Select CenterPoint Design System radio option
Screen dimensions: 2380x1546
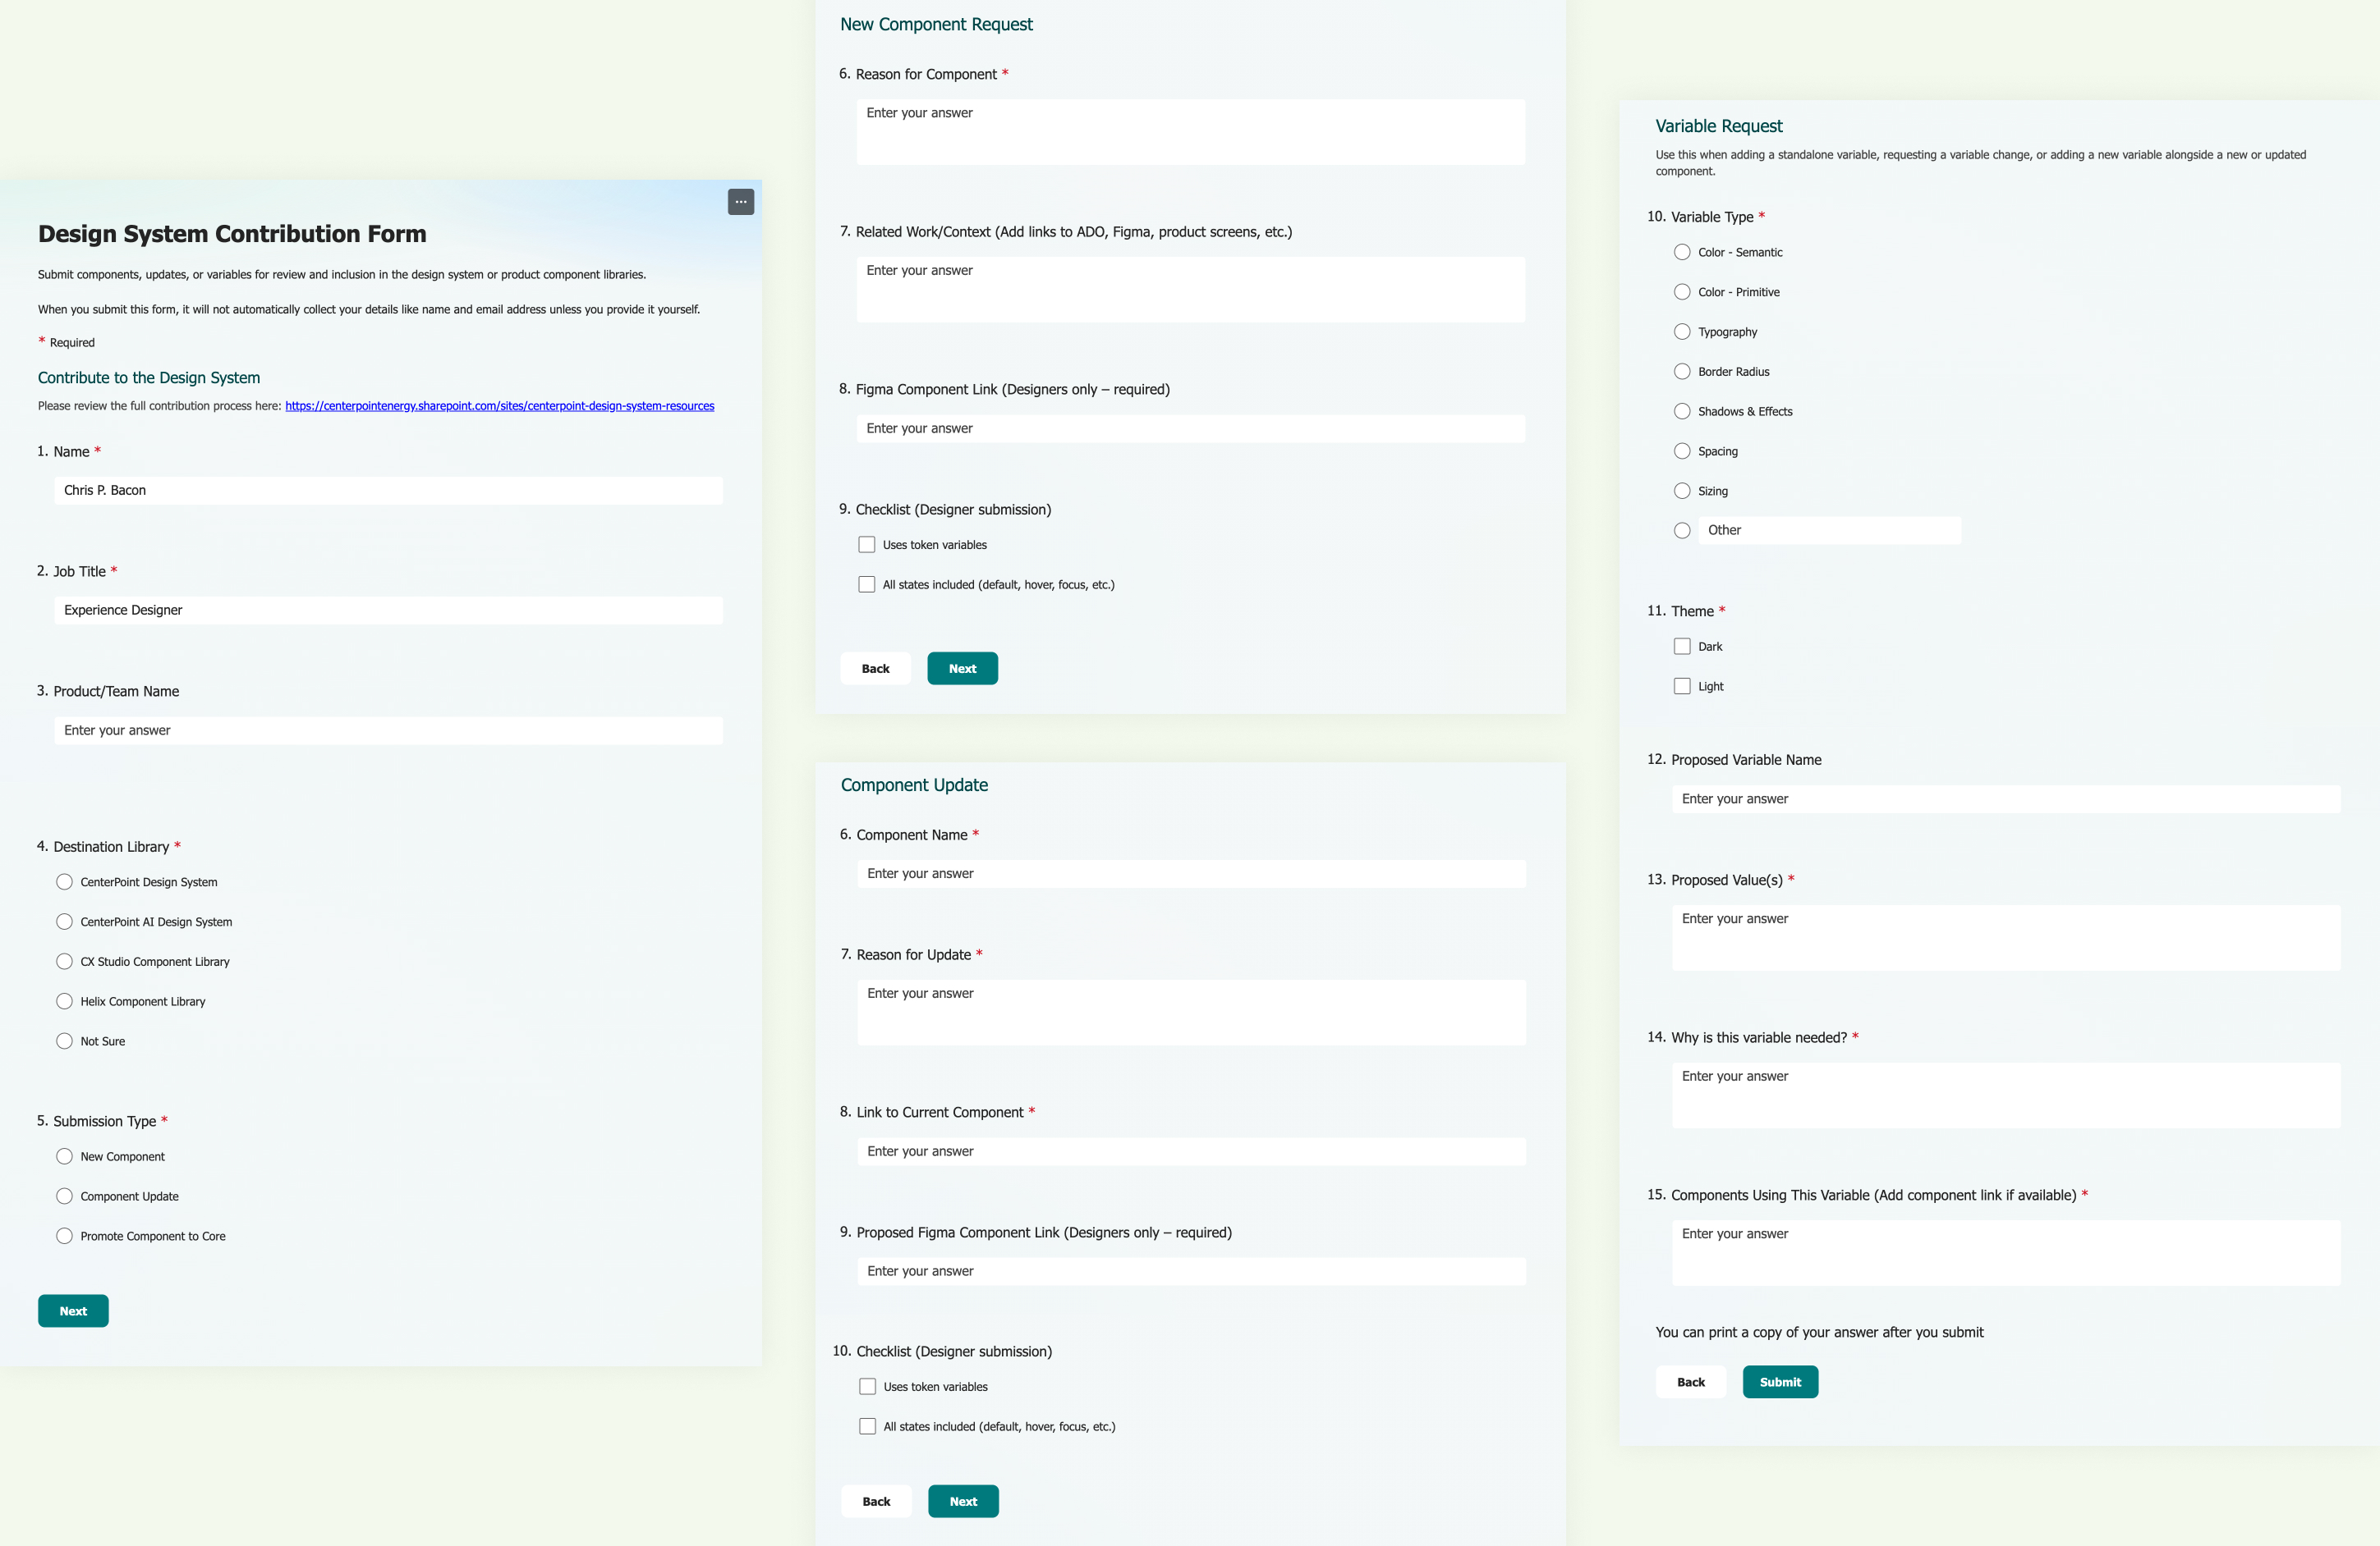[65, 881]
